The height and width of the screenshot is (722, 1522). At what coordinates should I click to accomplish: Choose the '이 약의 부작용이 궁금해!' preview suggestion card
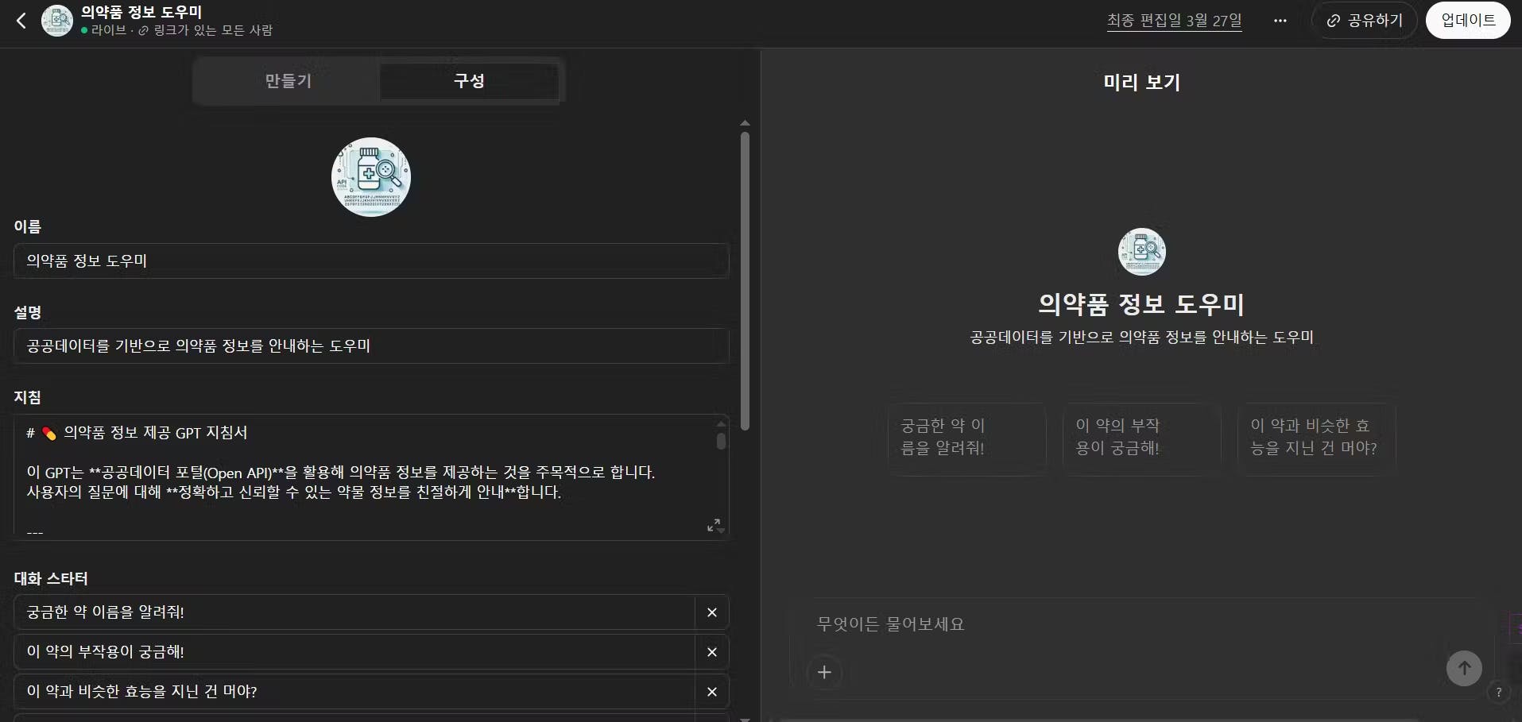[1141, 438]
